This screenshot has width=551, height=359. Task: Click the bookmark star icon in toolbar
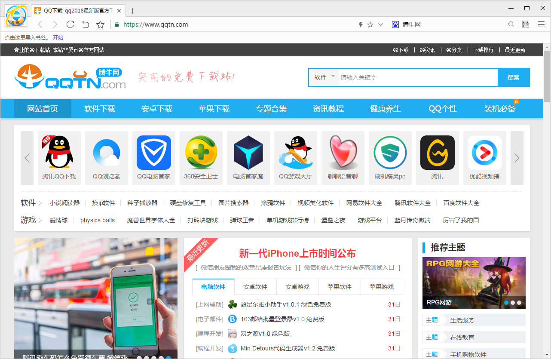(100, 25)
